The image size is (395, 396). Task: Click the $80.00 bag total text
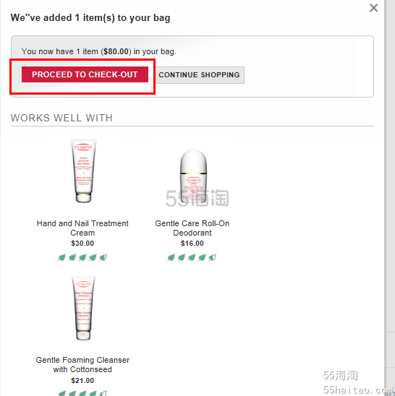coord(116,51)
